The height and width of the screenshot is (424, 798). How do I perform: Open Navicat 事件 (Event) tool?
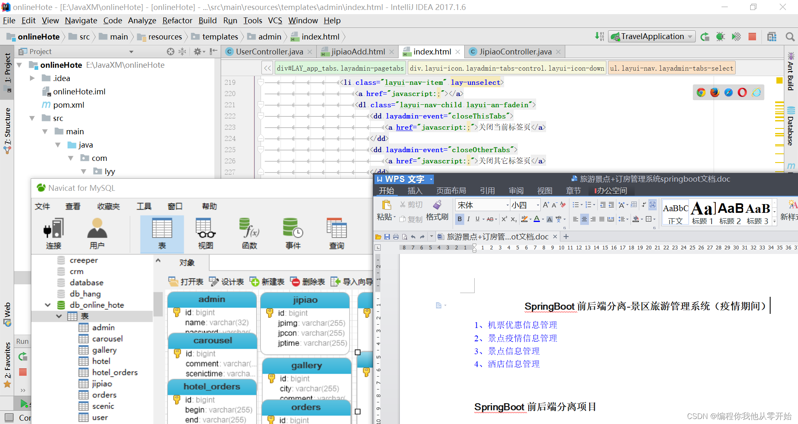[293, 234]
